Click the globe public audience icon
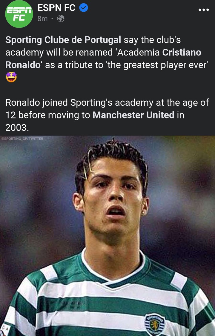 [61, 19]
